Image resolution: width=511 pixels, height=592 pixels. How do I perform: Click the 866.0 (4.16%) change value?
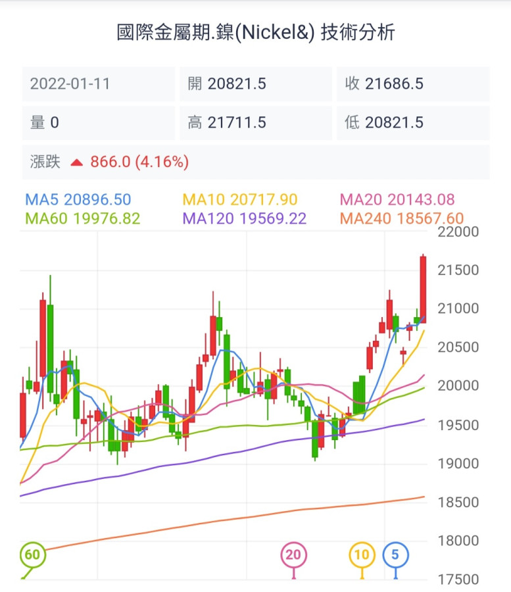click(x=139, y=162)
